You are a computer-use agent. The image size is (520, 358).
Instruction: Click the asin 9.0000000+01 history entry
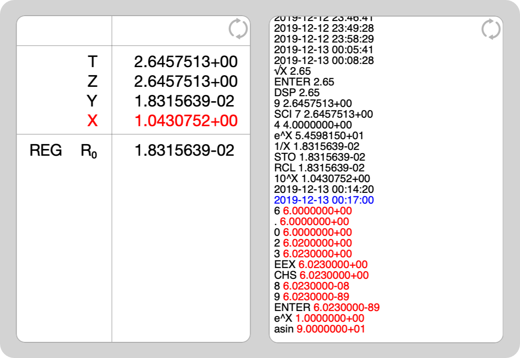[319, 329]
